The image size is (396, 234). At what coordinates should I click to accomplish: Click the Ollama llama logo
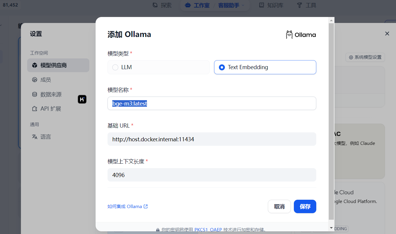pos(289,35)
